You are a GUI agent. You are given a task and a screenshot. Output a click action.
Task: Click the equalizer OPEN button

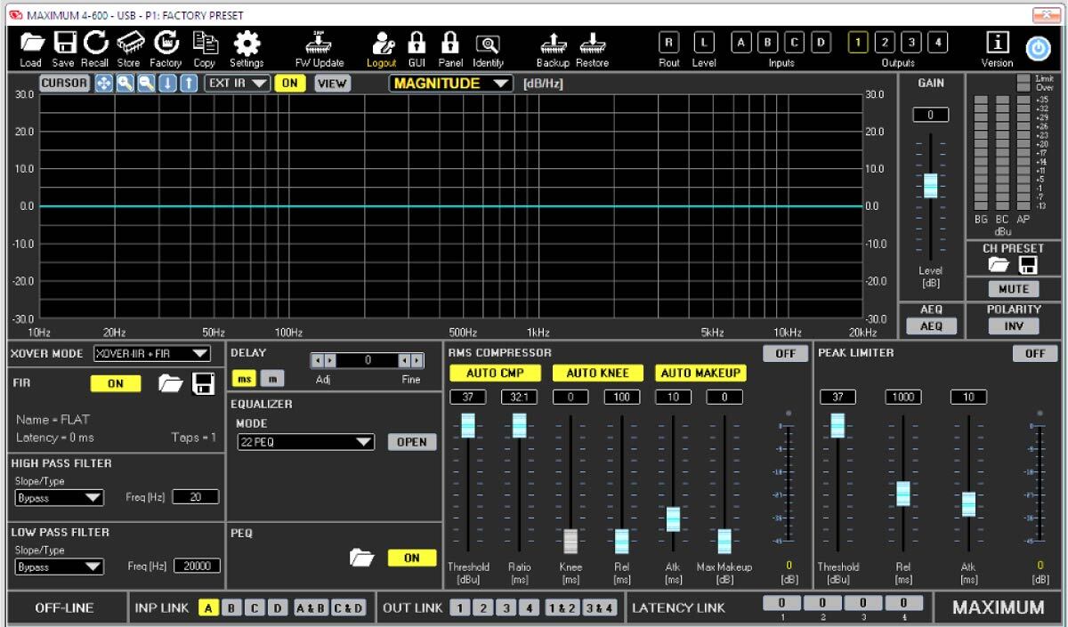[x=411, y=442]
